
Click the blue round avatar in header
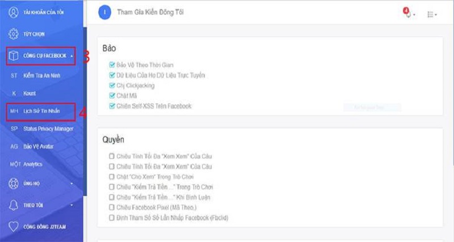[x=104, y=12]
